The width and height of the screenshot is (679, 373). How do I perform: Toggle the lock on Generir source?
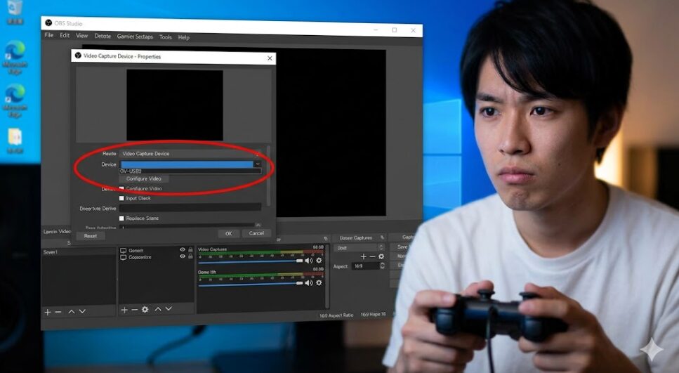coord(190,250)
